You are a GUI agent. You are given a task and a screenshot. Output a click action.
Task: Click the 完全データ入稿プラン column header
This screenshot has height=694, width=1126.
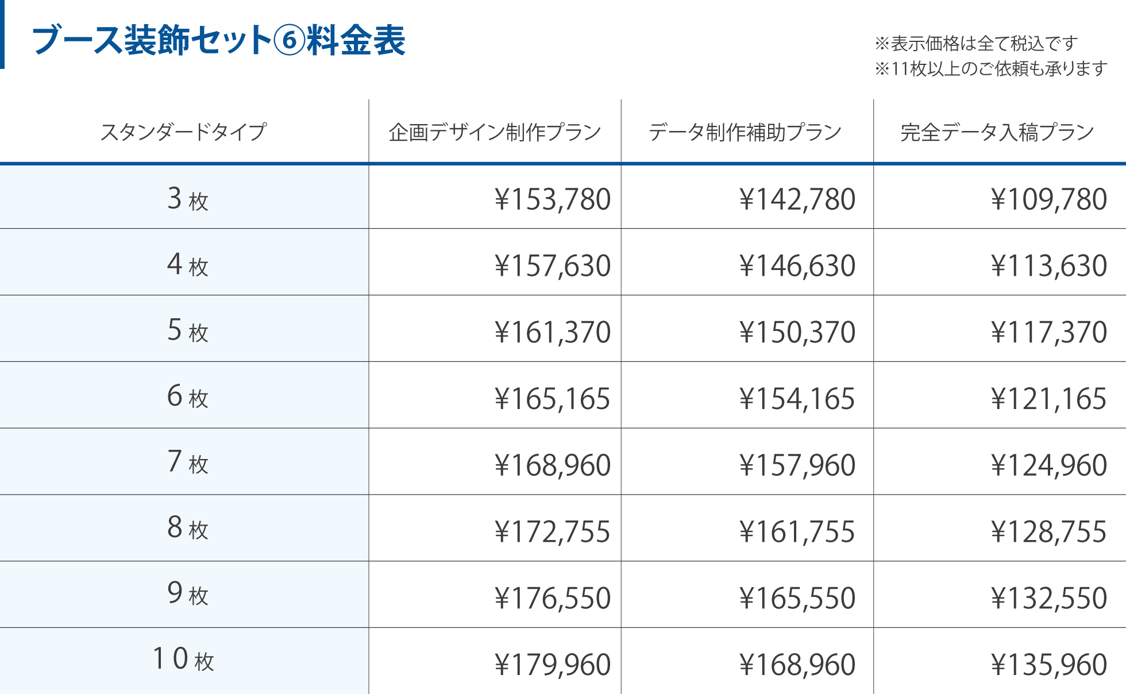coord(997,132)
